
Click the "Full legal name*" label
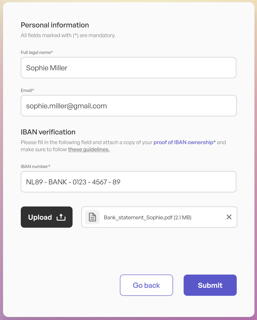click(37, 52)
